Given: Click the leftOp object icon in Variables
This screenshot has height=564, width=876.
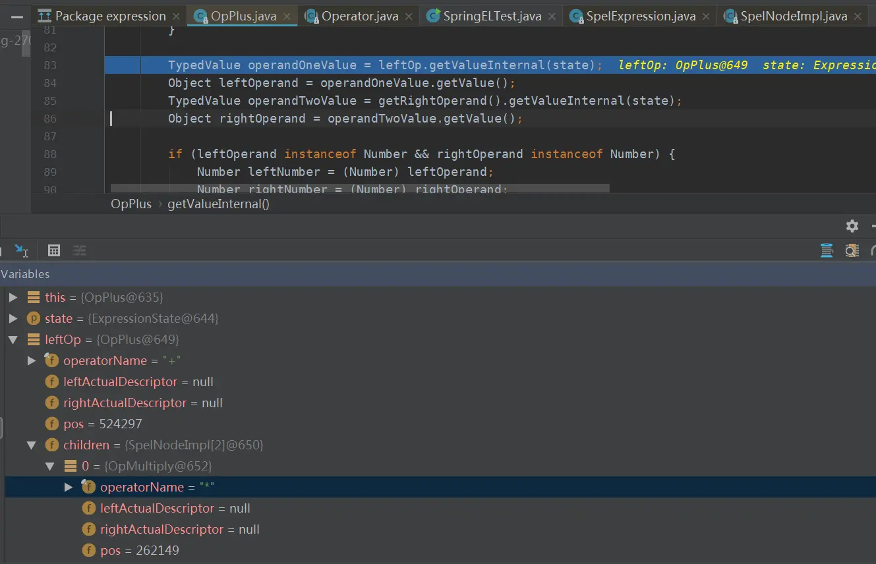Looking at the screenshot, I should (x=34, y=339).
